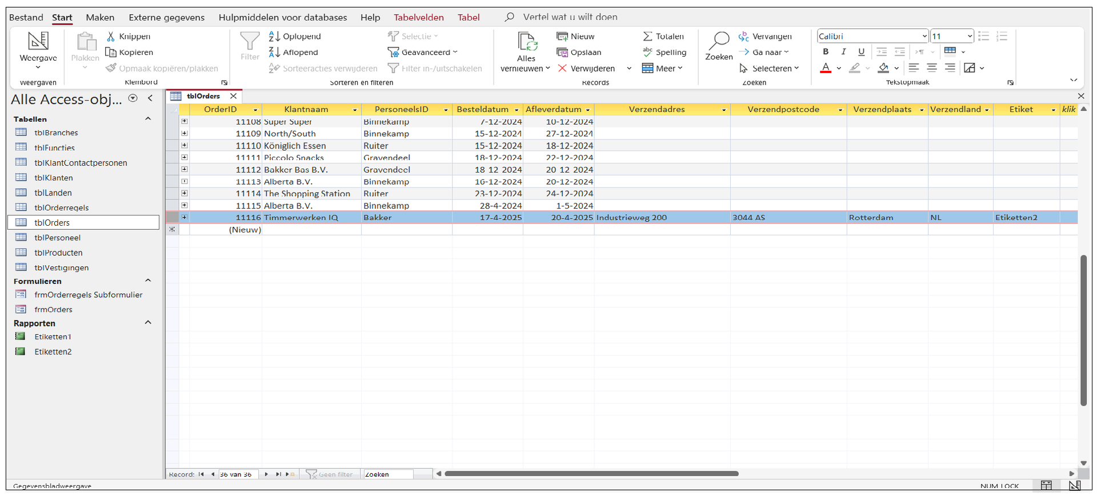Collapse the Tabellen group

point(148,119)
